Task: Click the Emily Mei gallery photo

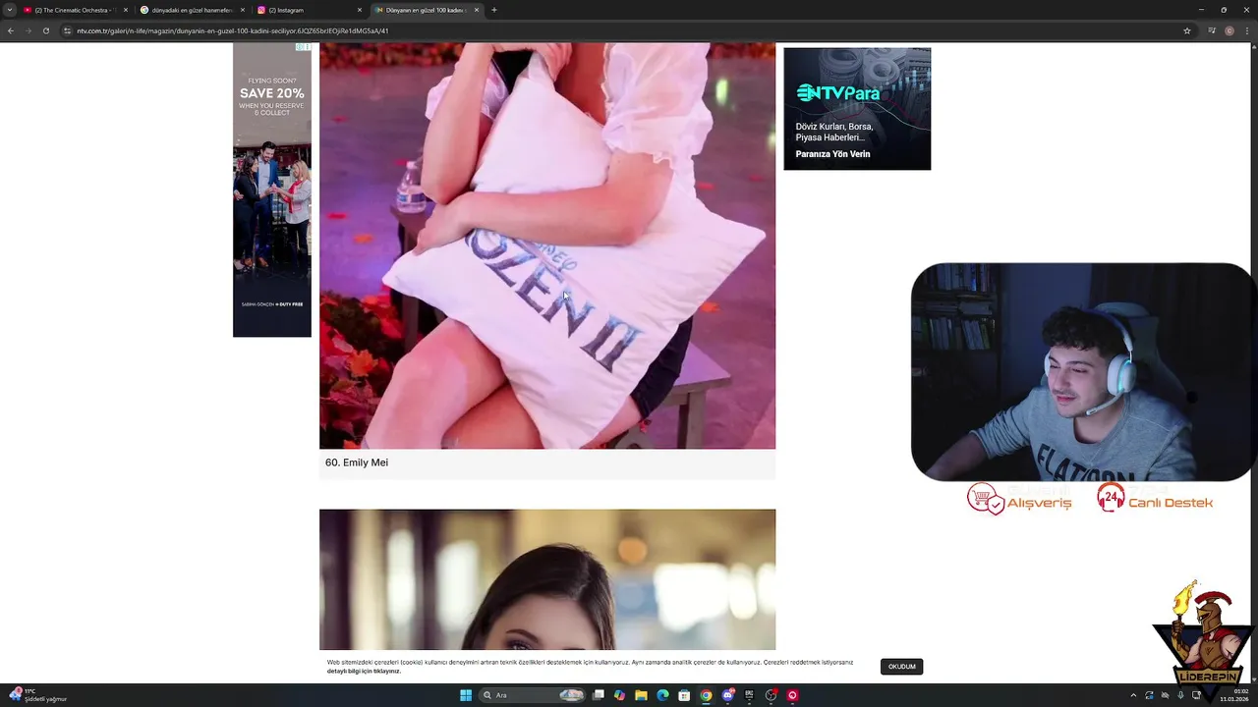Action: coord(547,245)
